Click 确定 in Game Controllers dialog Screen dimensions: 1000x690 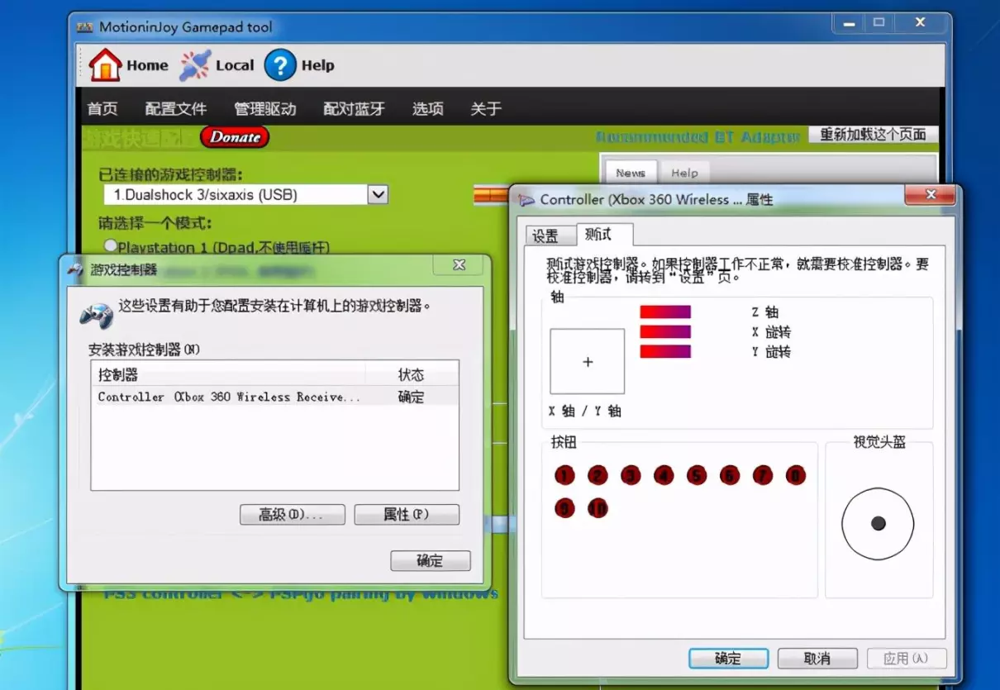[x=431, y=561]
